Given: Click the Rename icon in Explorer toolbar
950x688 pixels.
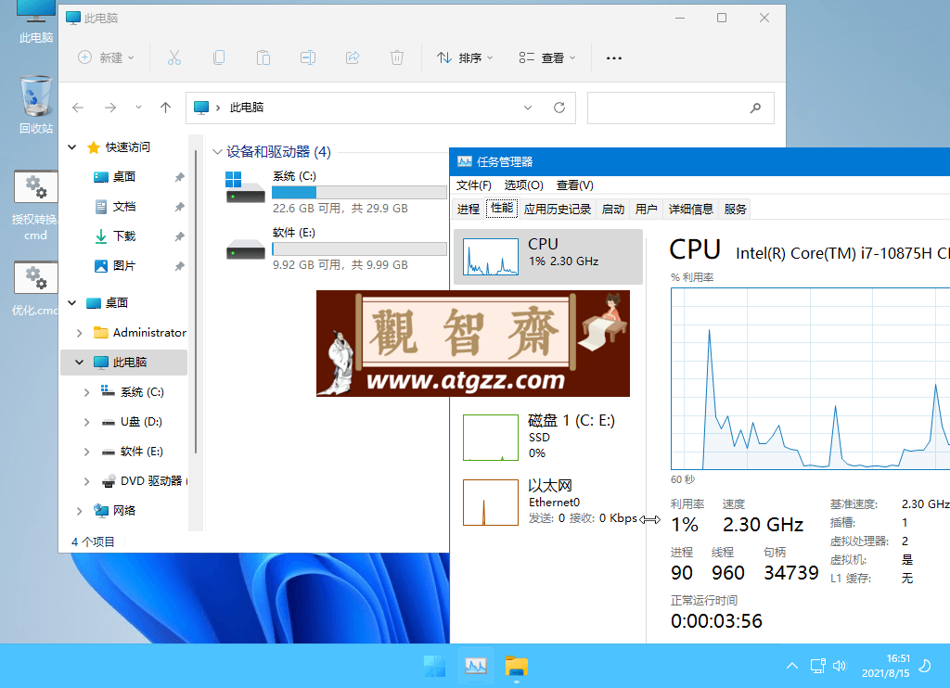Looking at the screenshot, I should [x=308, y=57].
